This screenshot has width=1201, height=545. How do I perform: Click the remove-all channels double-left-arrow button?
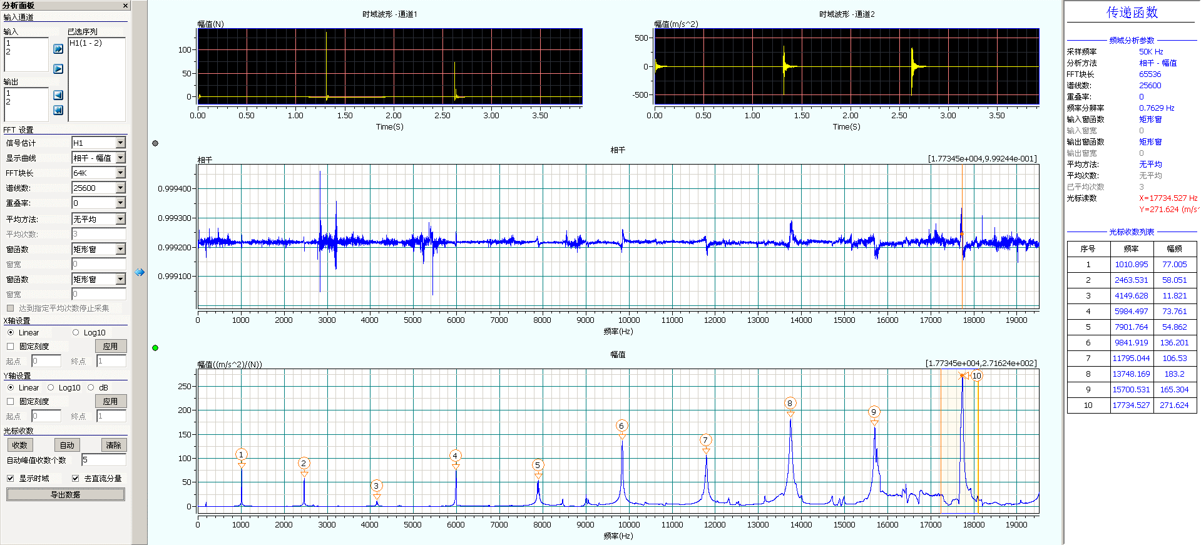pyautogui.click(x=58, y=110)
